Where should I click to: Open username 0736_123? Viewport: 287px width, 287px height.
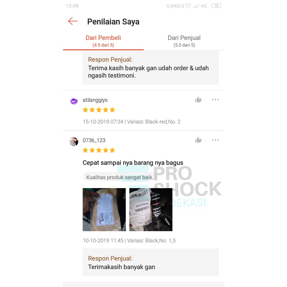click(x=94, y=140)
